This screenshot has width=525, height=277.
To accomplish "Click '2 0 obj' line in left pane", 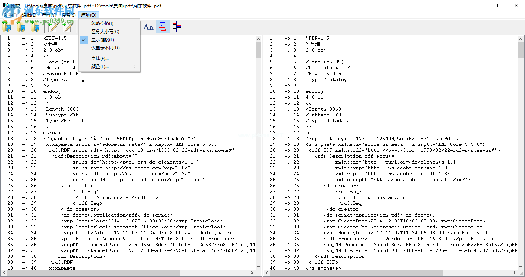I will pyautogui.click(x=53, y=50).
